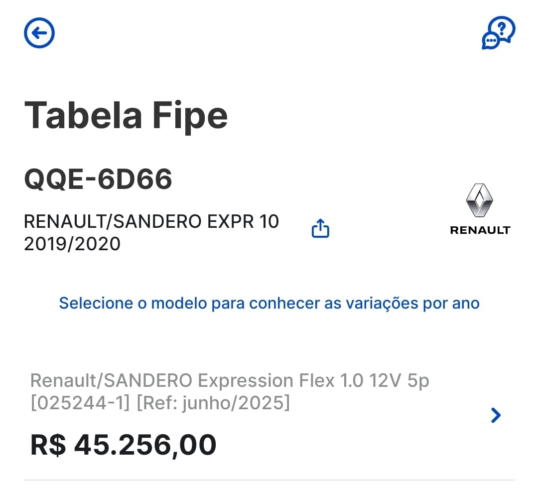Click the 'RENAULT/SANDERO EXPR 10 2019/2020' text
Screen dimensions: 538x502
click(x=151, y=221)
